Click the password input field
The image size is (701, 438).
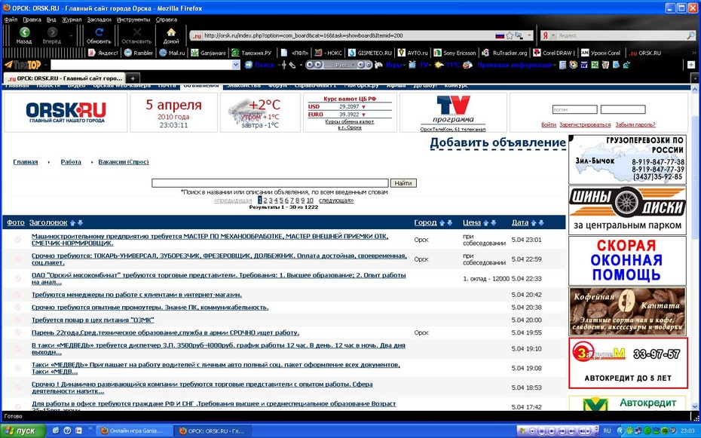point(623,109)
